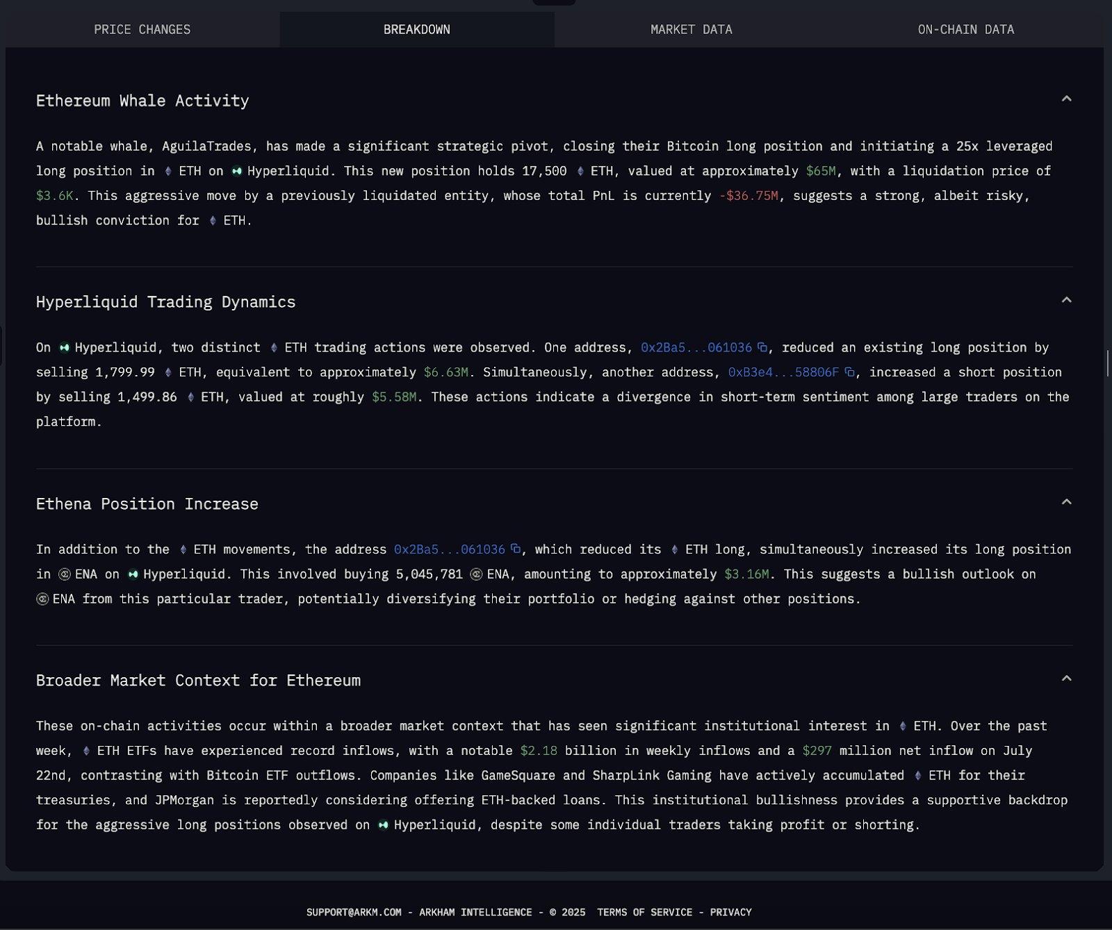
Task: Click the 'Hyperliquid Trading Dynamics' heading
Action: [165, 302]
